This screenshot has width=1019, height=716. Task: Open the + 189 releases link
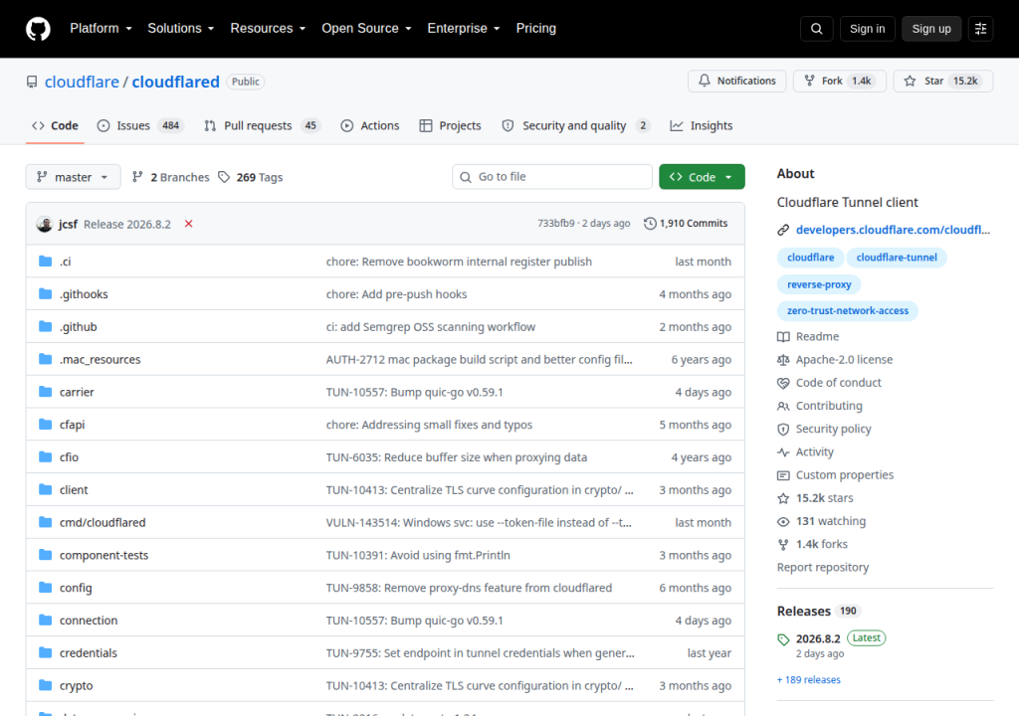click(808, 679)
